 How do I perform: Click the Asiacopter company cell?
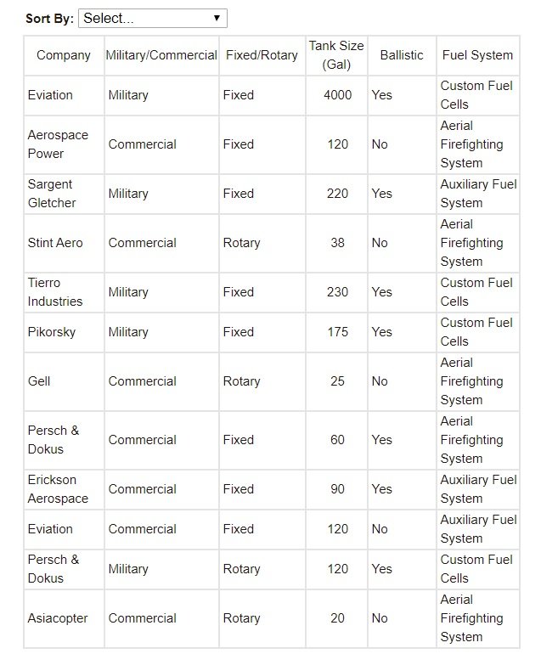point(58,618)
